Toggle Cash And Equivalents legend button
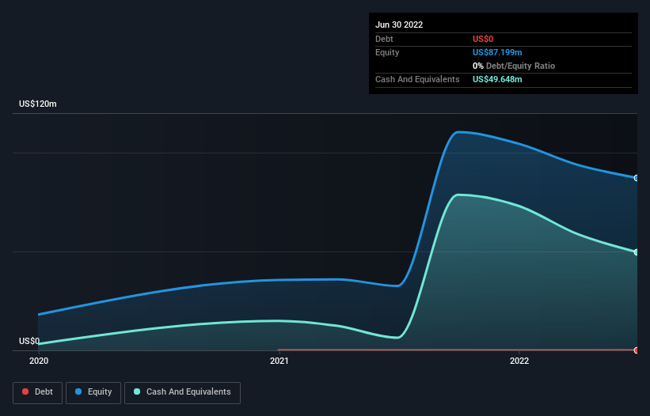The width and height of the screenshot is (650, 416). 182,393
